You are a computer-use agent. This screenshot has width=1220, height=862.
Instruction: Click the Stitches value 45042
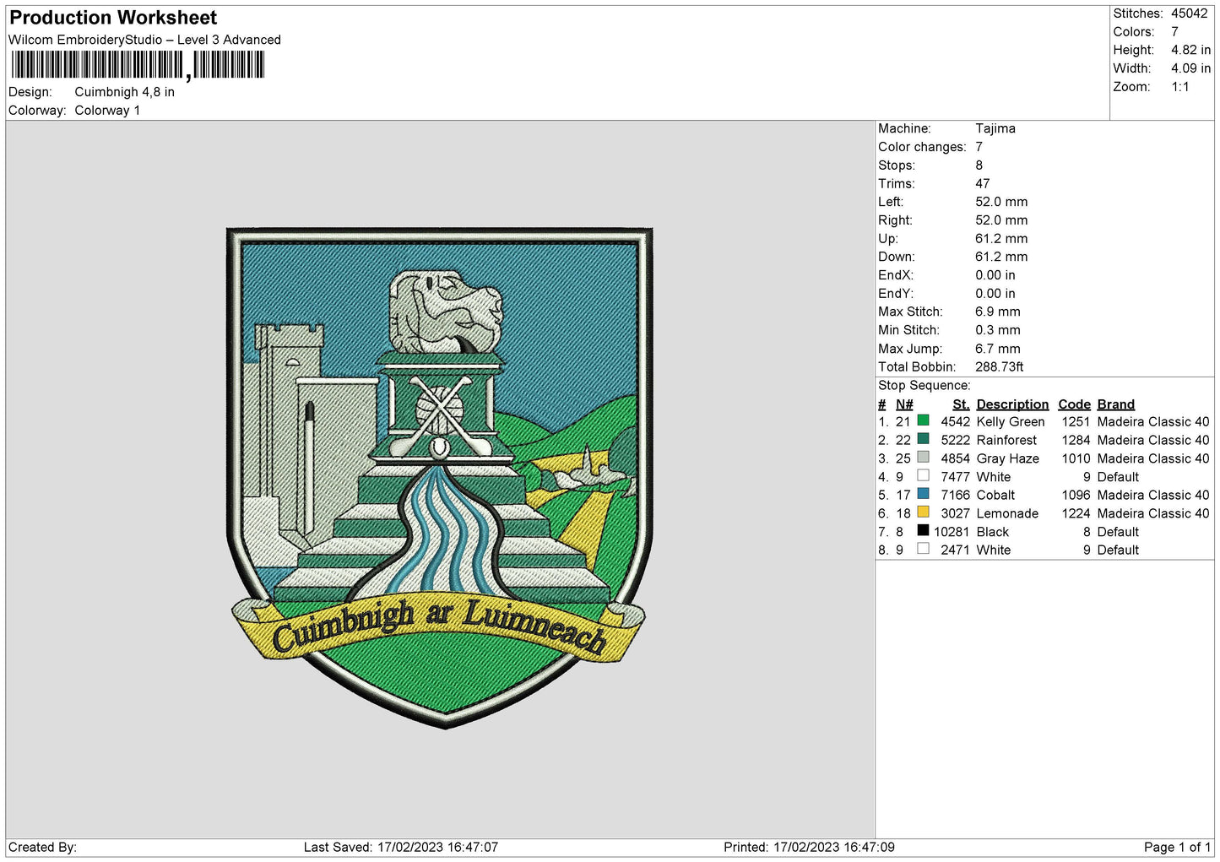point(1190,14)
